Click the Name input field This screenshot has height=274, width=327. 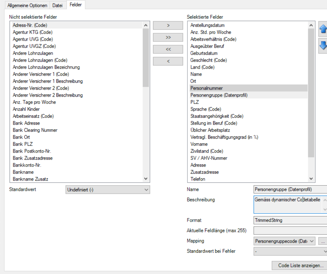[290, 190]
